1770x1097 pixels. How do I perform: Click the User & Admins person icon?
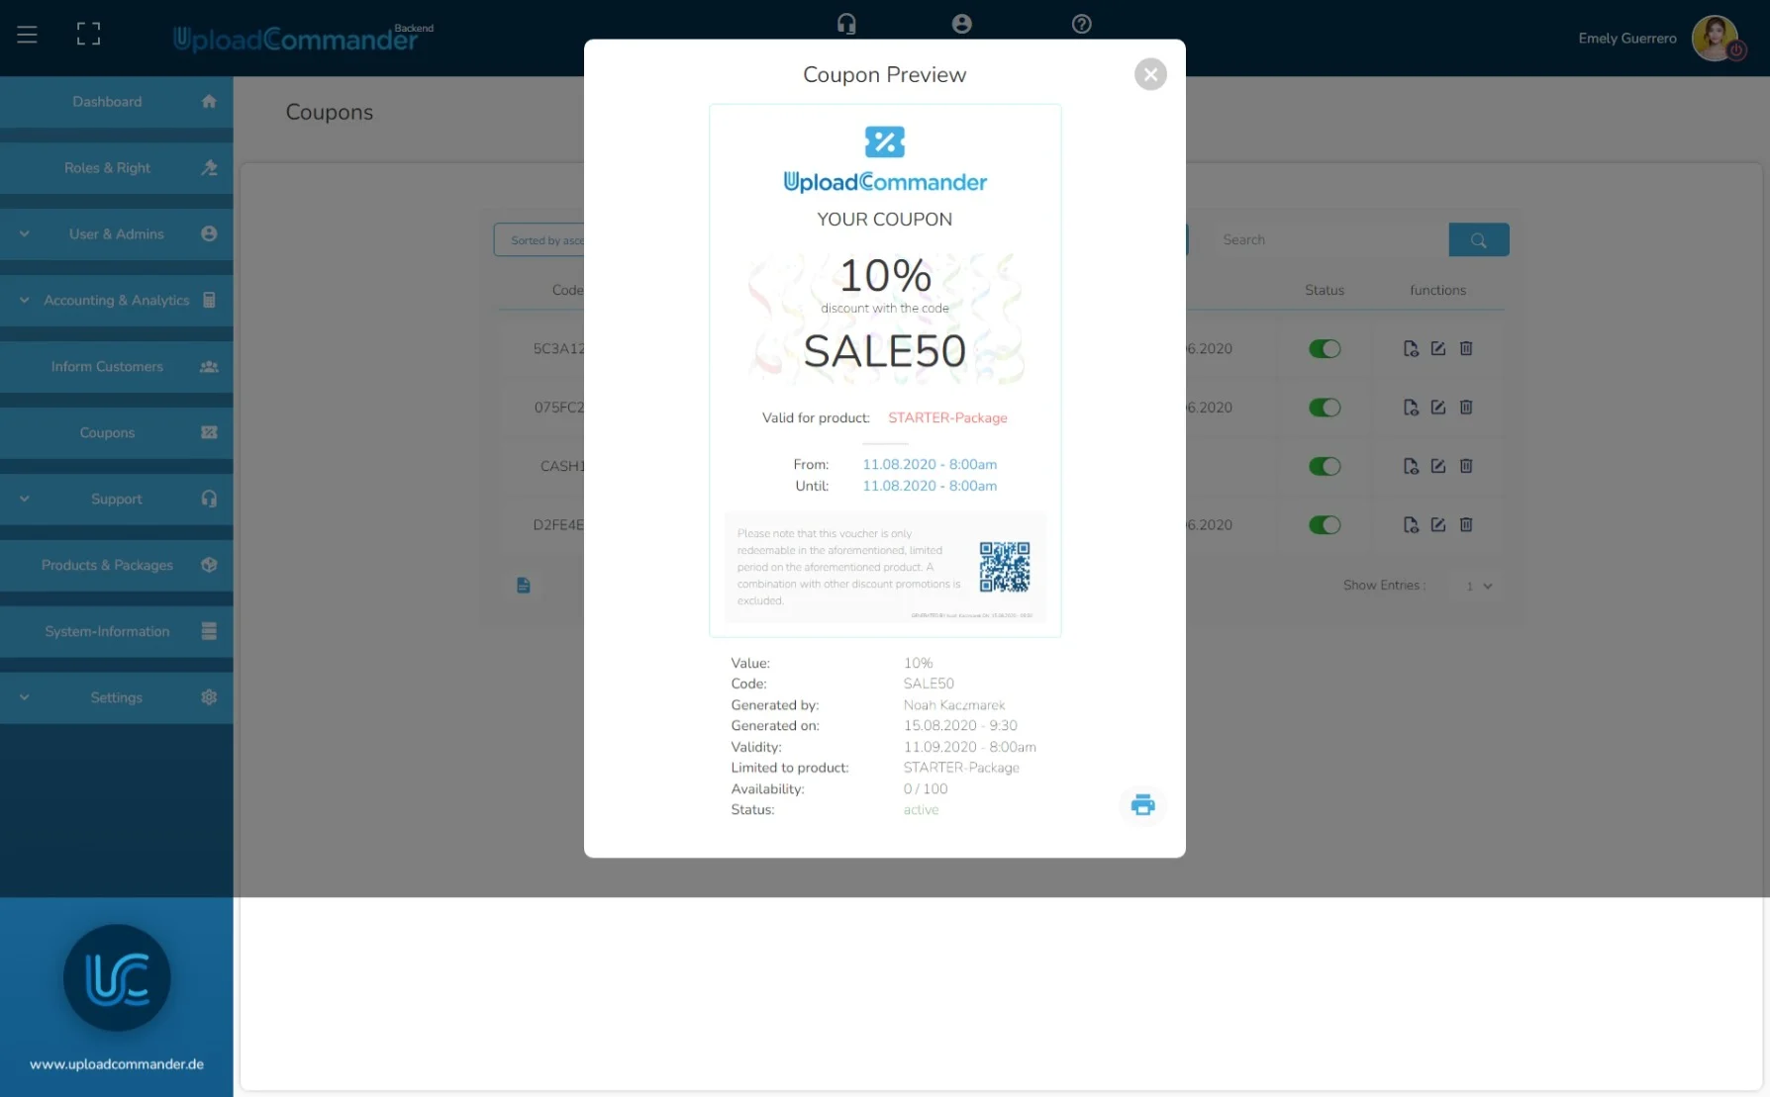pos(209,234)
